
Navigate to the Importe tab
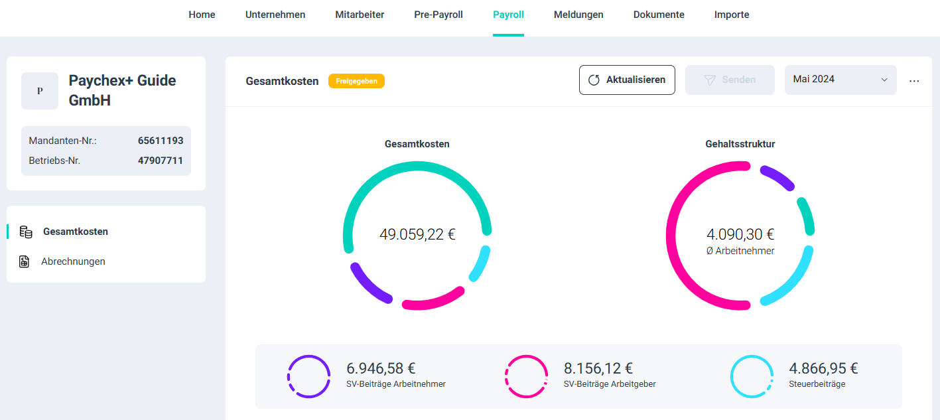(732, 15)
